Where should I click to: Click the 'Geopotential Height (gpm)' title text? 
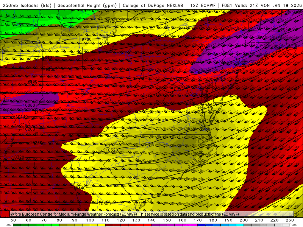click(x=87, y=6)
